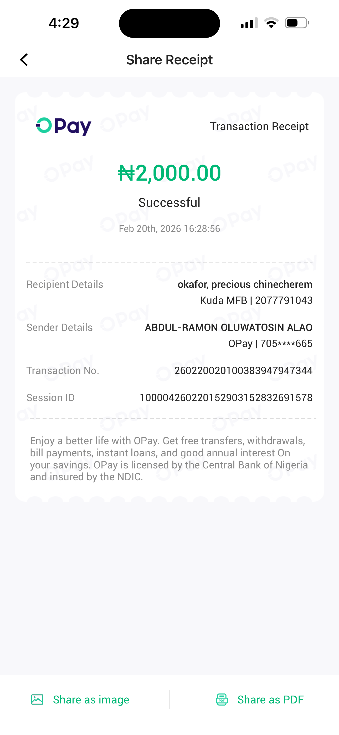The height and width of the screenshot is (735, 339).
Task: Tap the ₦2,000.00 amount
Action: [169, 173]
